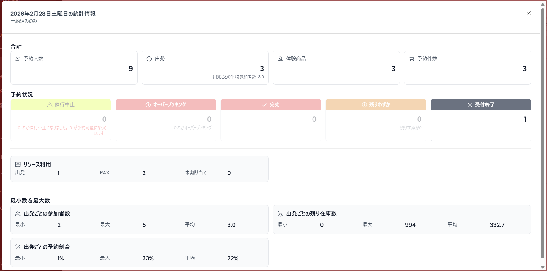Click the scrollbar up arrow
Screen dimensions: 547x271
[x=543, y=4]
